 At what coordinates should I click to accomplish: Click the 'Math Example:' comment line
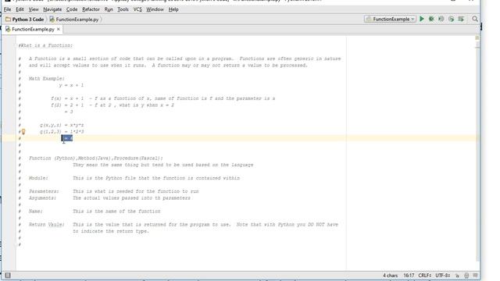coord(47,78)
